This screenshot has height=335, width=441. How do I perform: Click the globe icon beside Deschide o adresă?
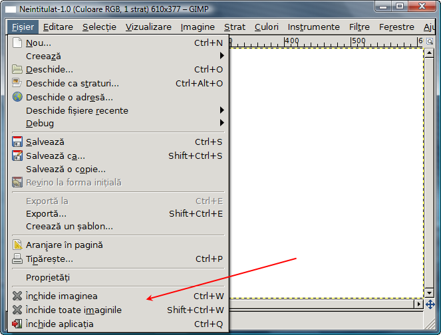click(17, 97)
